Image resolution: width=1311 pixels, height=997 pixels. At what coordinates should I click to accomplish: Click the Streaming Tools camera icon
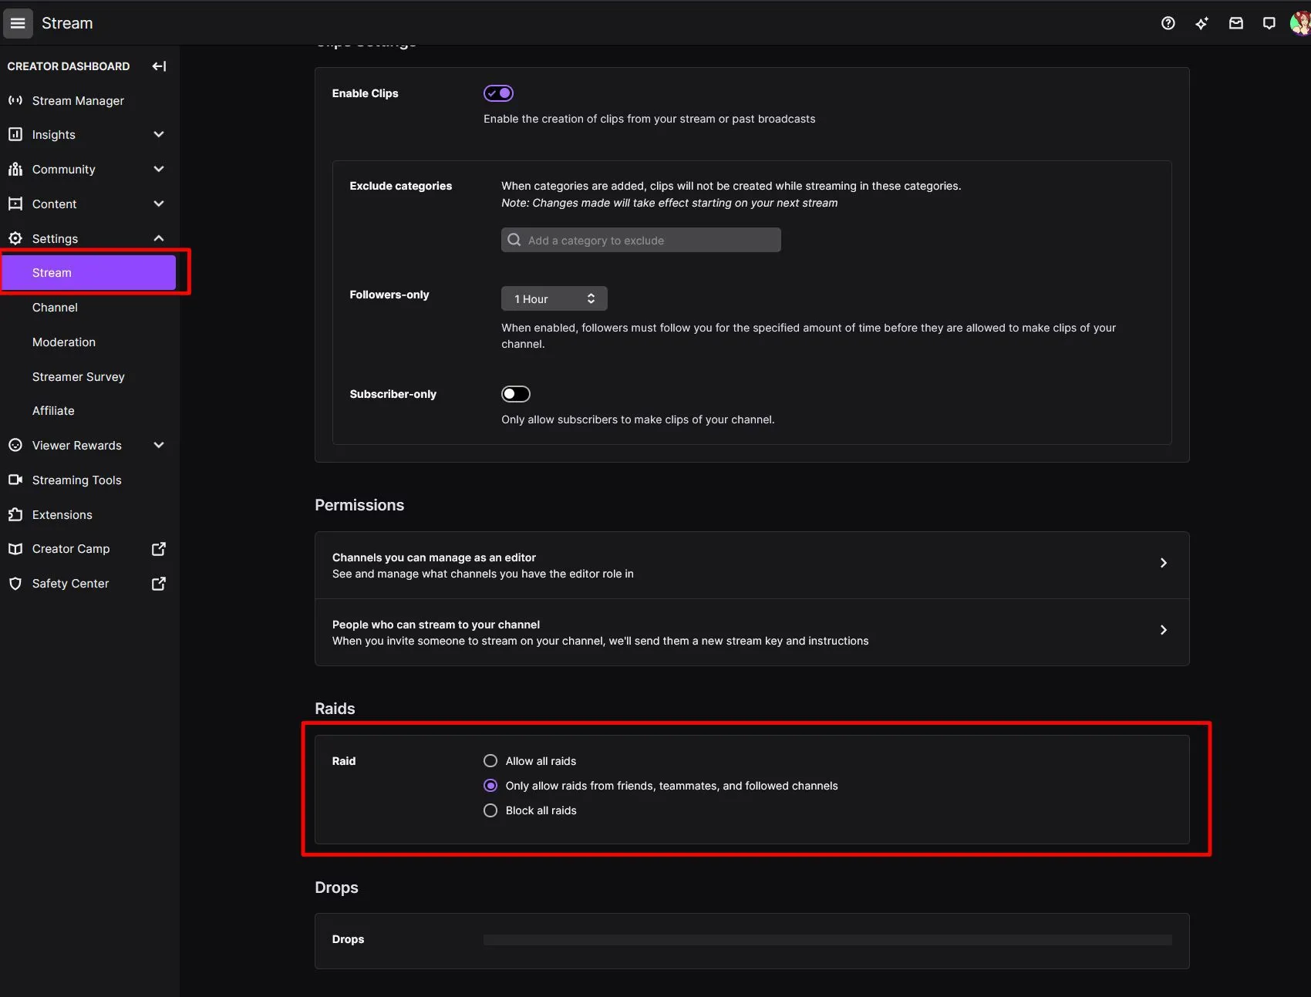(x=15, y=480)
